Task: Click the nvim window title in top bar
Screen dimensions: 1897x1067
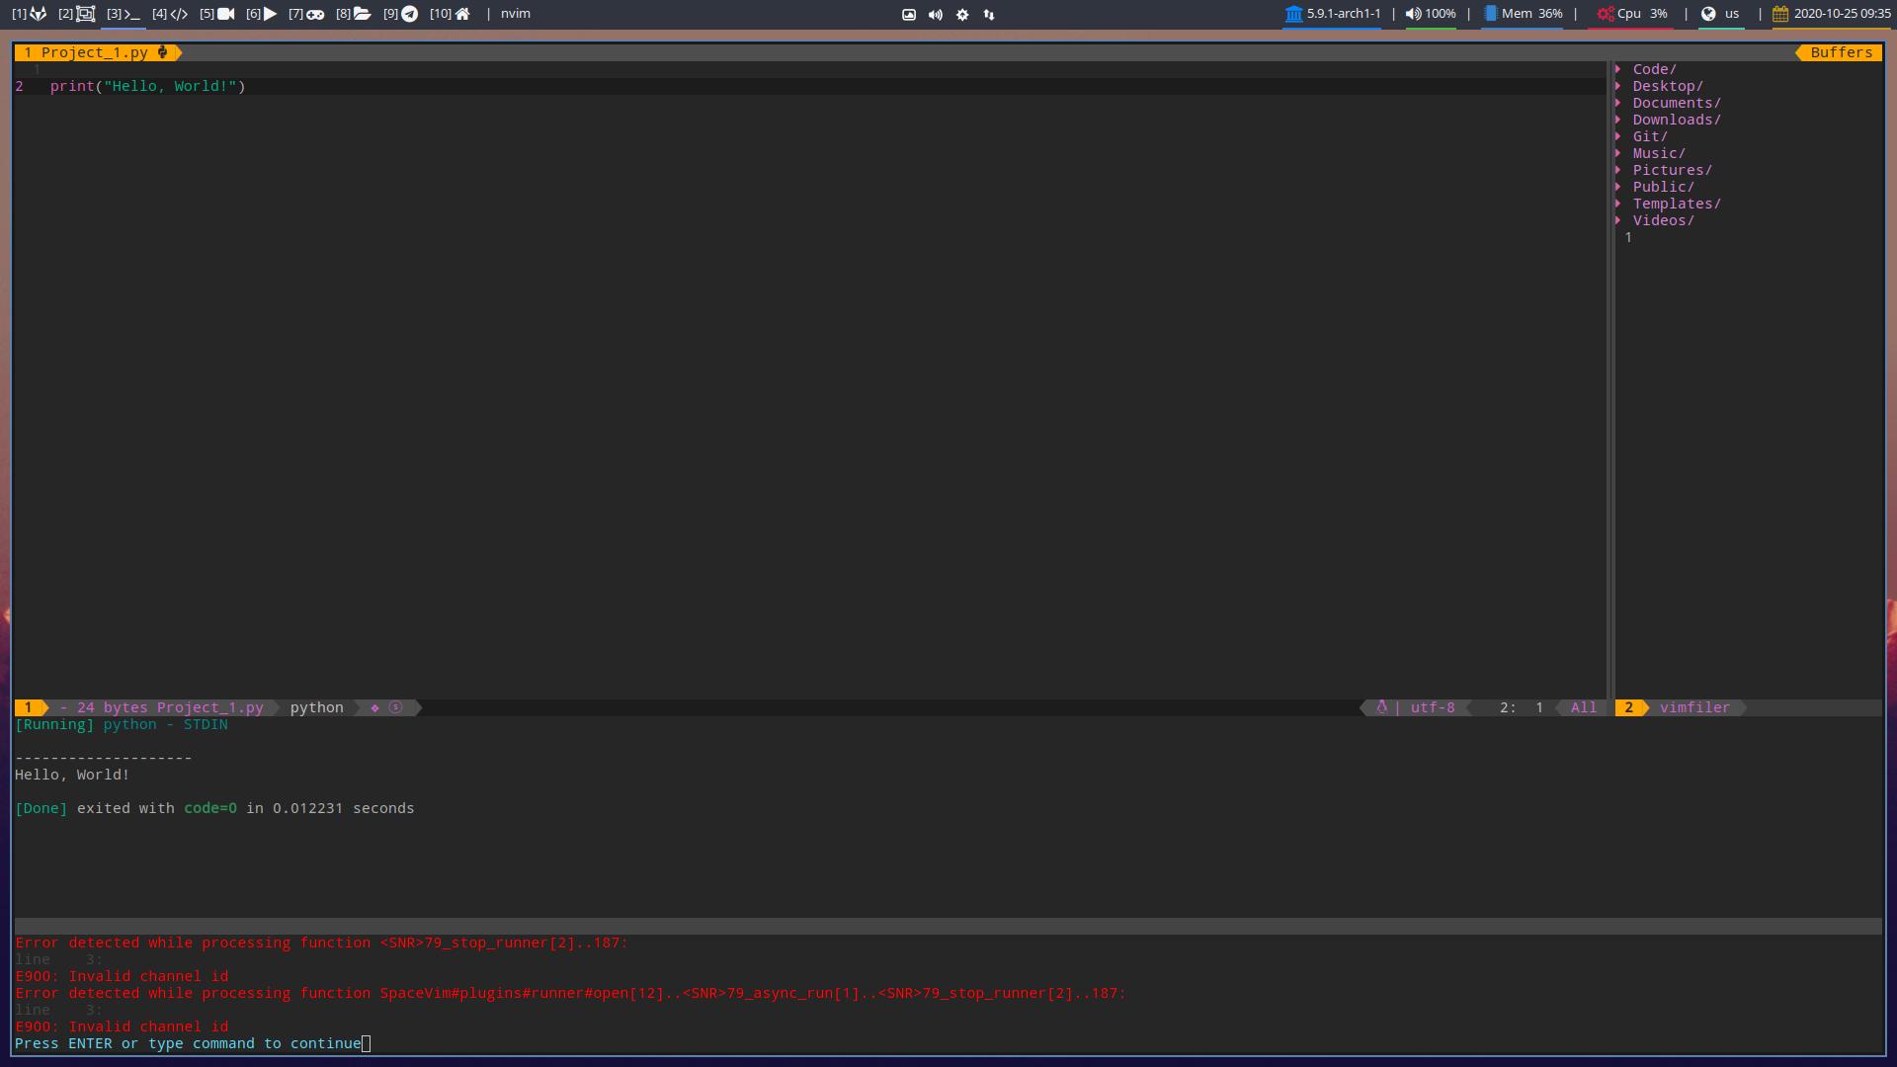Action: point(516,14)
